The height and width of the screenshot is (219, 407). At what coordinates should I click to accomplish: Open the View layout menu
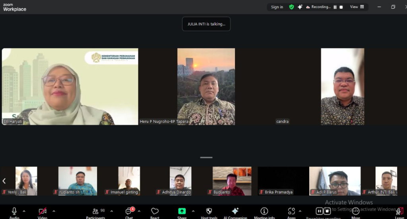point(357,7)
